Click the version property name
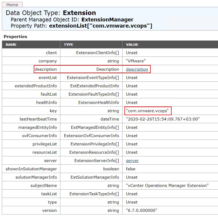The height and width of the screenshot is (218, 218). coord(50,210)
